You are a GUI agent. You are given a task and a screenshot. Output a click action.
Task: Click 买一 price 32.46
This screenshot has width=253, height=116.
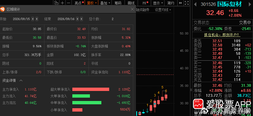tap(217, 63)
